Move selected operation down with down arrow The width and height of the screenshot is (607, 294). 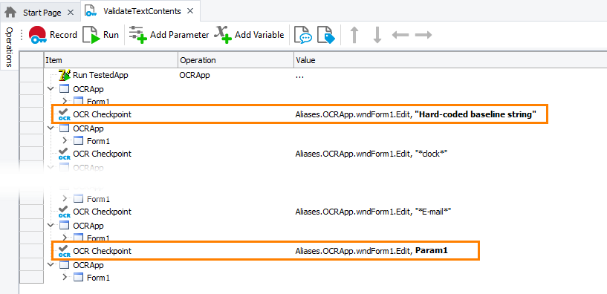[377, 35]
